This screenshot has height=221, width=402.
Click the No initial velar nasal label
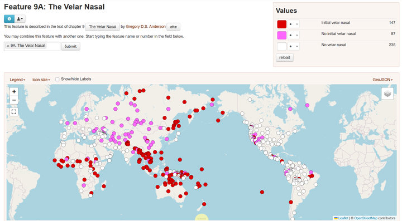click(x=338, y=33)
